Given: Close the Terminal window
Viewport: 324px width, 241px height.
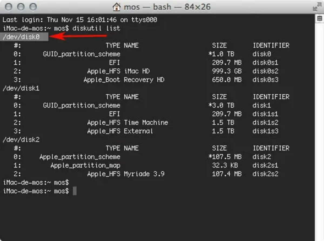Looking at the screenshot, I should point(9,7).
